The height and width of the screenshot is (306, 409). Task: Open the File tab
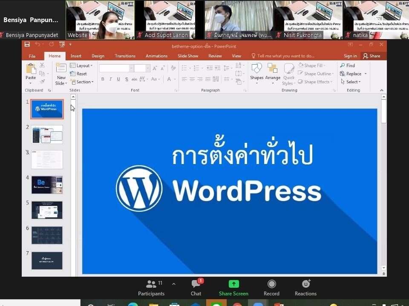(32, 56)
